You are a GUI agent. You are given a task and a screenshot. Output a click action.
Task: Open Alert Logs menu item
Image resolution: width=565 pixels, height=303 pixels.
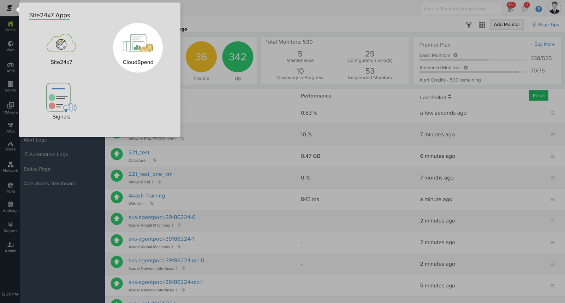(x=35, y=140)
